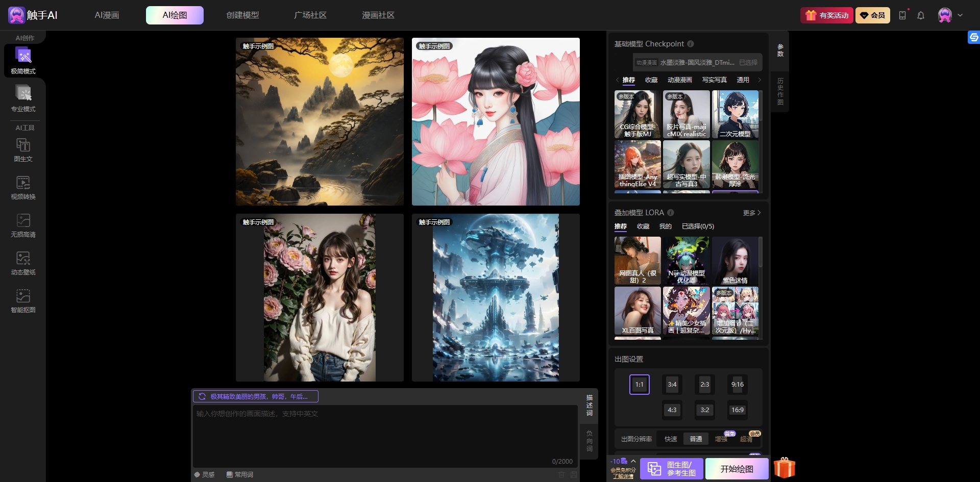Select the 3:4 aspect ratio
Viewport: 980px width, 482px height.
tap(672, 385)
